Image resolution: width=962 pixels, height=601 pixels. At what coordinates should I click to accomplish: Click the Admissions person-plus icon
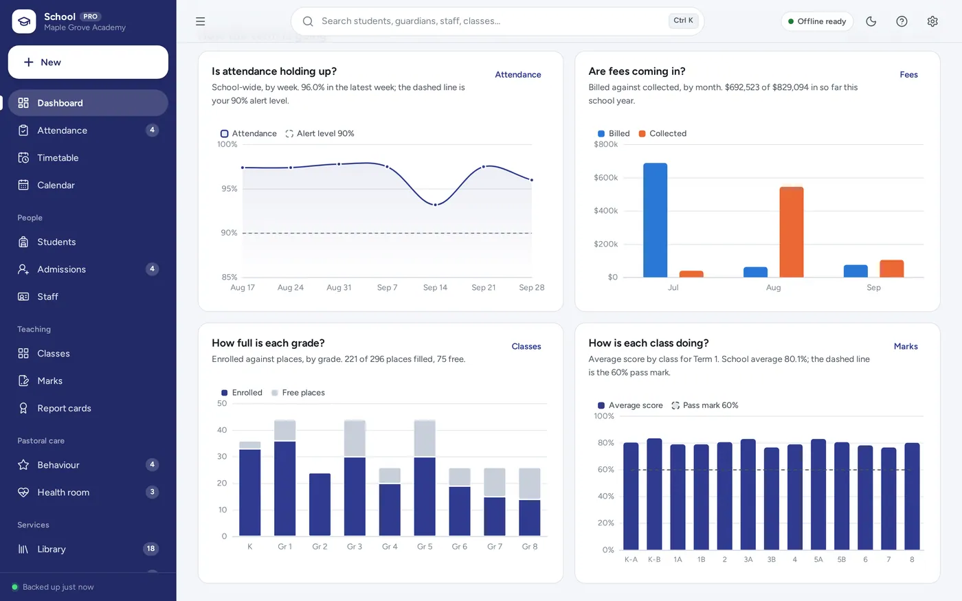(x=23, y=269)
